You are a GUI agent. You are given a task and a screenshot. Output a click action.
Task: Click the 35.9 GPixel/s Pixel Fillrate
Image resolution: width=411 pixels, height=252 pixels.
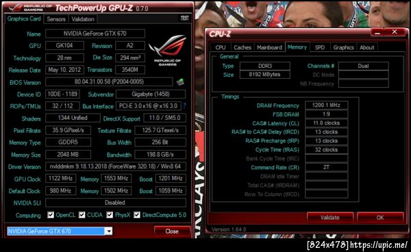[x=68, y=130]
